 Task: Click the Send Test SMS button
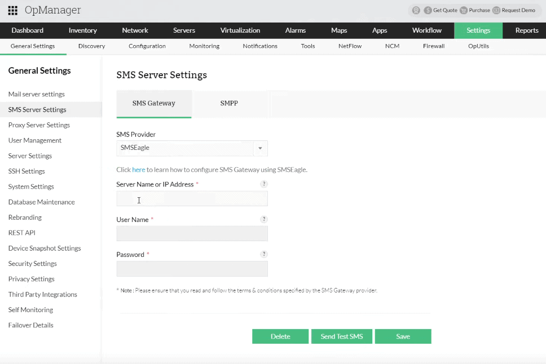tap(342, 336)
